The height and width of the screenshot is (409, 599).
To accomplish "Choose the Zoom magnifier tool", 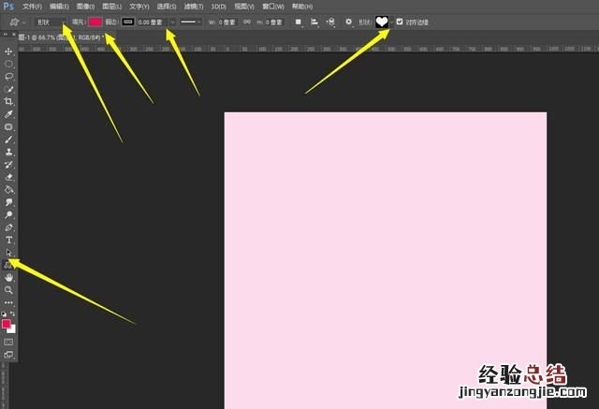I will [x=9, y=290].
